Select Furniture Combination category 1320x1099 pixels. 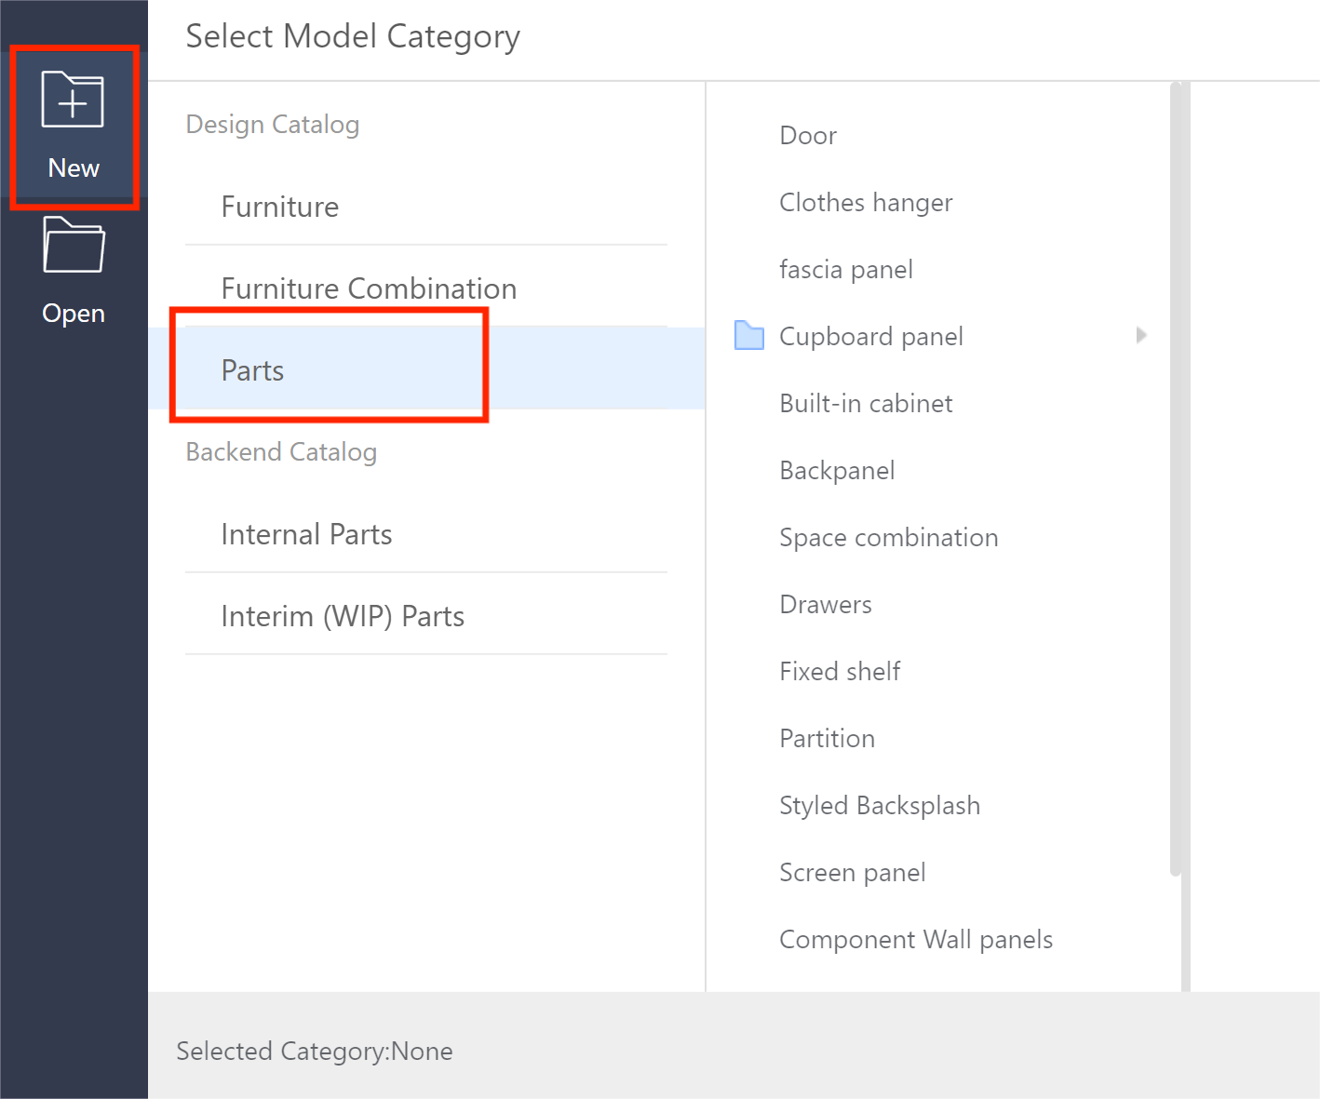coord(369,288)
